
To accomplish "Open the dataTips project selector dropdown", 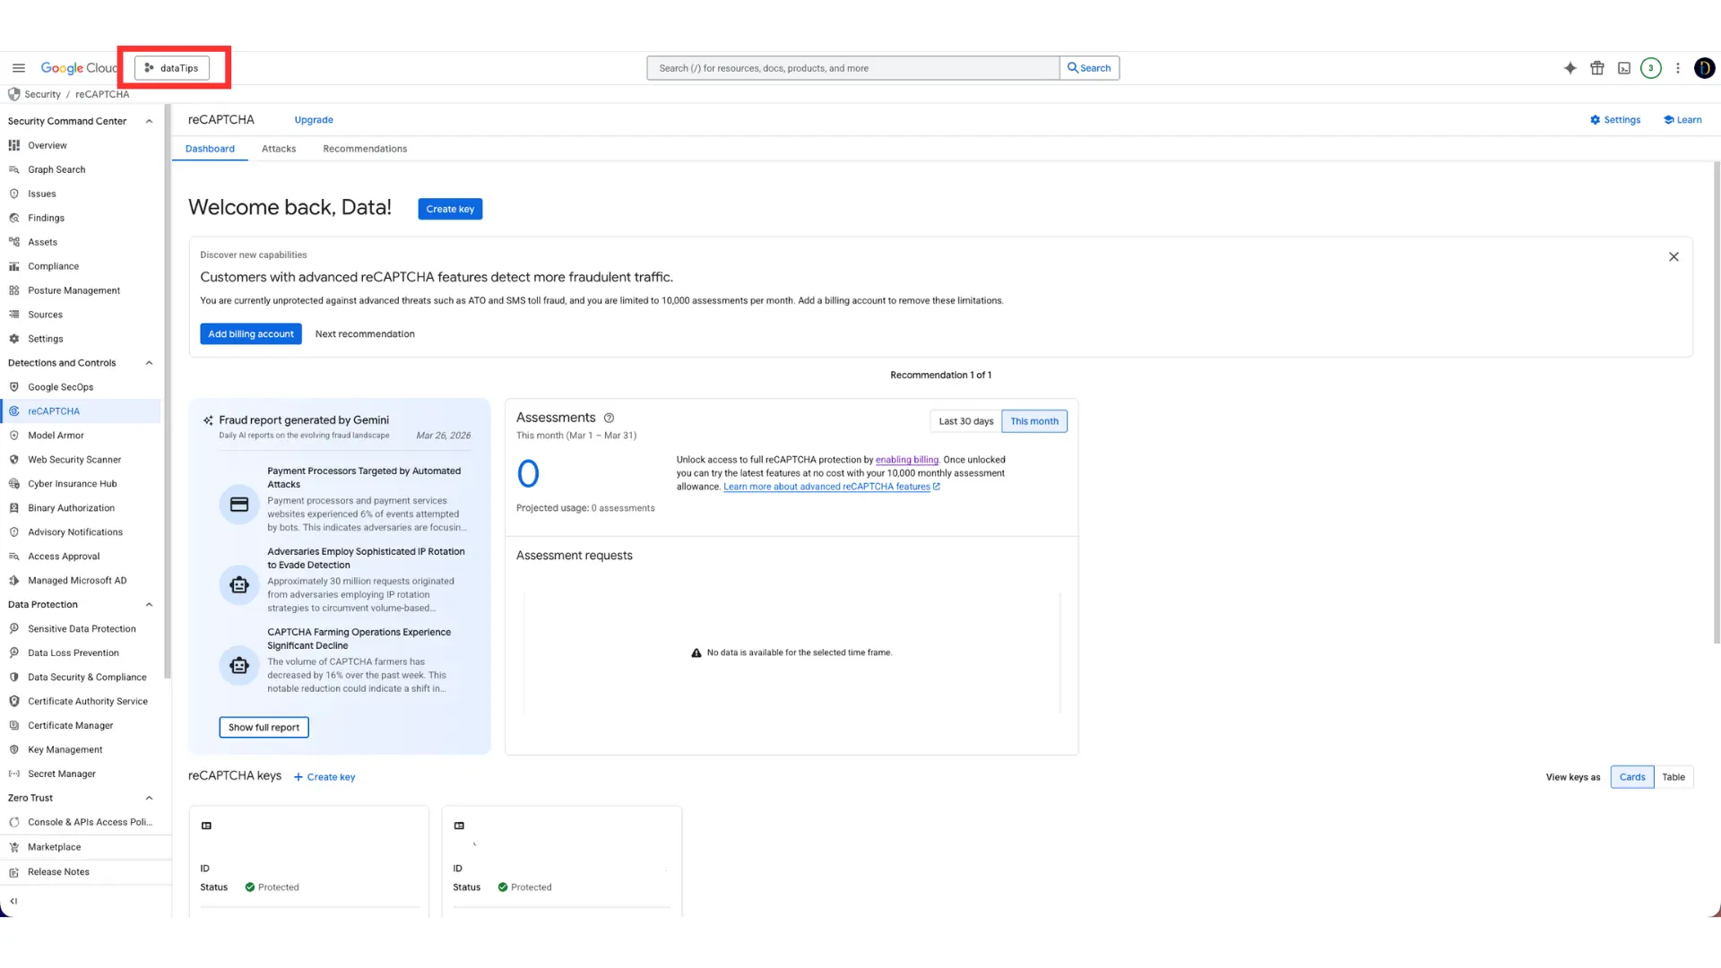I will click(x=172, y=68).
